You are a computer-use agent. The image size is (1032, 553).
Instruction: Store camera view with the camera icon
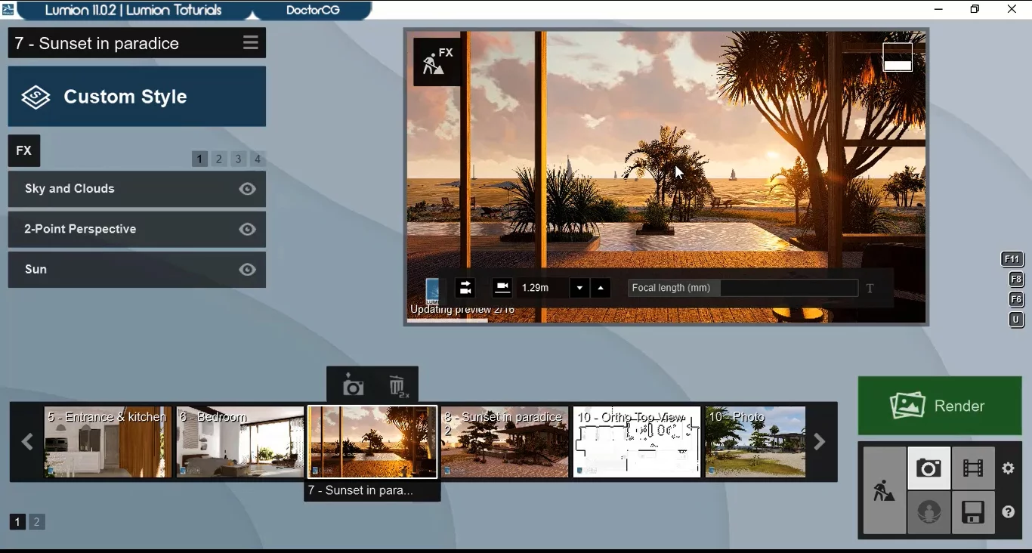click(x=353, y=387)
